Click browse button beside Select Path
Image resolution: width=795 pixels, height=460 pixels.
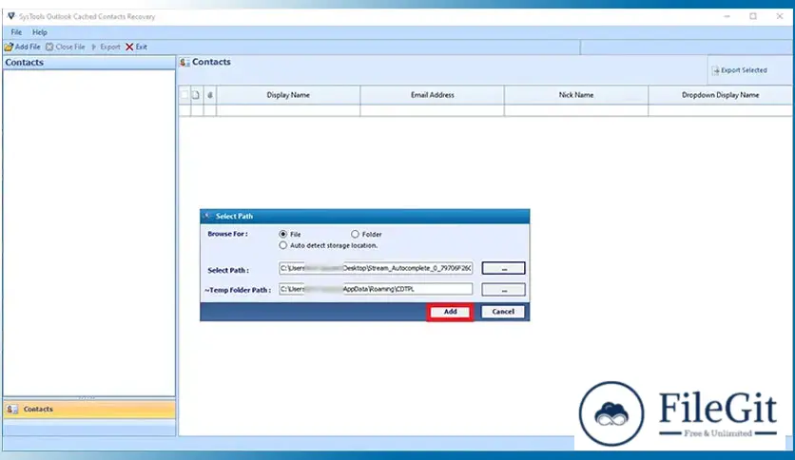click(x=503, y=268)
